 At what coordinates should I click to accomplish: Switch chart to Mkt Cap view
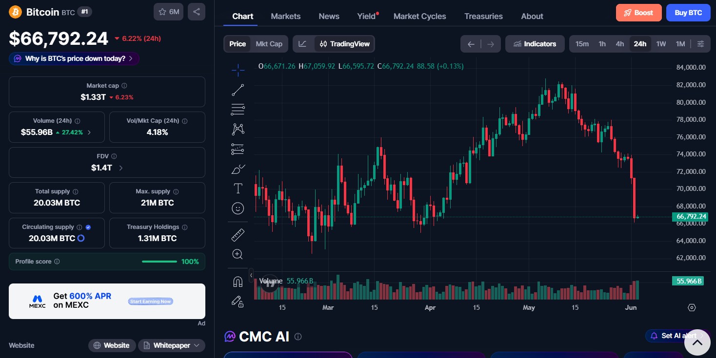[x=269, y=44]
